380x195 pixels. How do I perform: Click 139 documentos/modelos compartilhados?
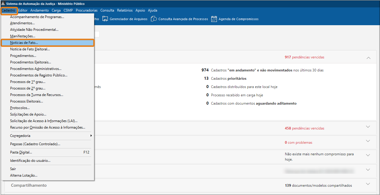pyautogui.click(x=318, y=186)
